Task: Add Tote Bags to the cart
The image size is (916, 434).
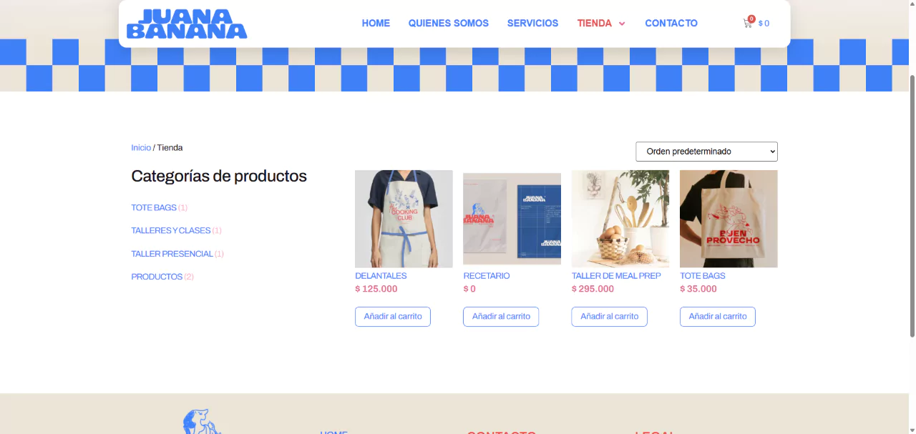Action: point(718,317)
